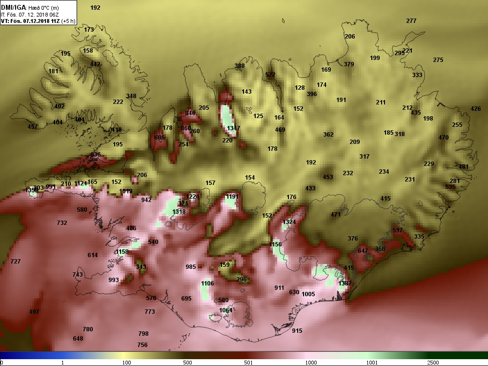Click the map value "453"
Screen dimensions: 488x366
click(328, 177)
